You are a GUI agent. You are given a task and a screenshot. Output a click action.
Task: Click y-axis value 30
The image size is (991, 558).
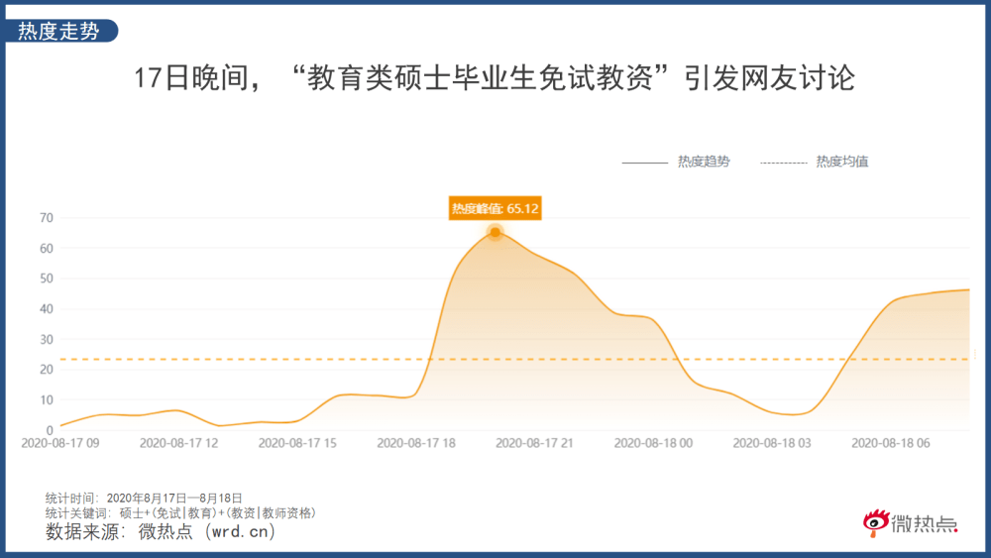(x=47, y=339)
